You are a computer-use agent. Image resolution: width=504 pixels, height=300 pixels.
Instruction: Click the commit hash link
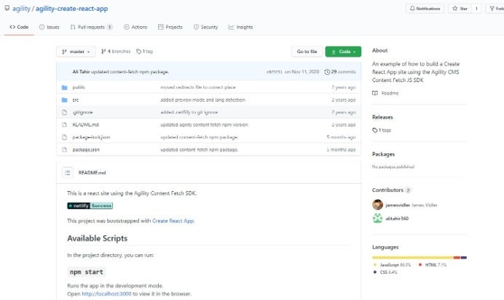(274, 72)
